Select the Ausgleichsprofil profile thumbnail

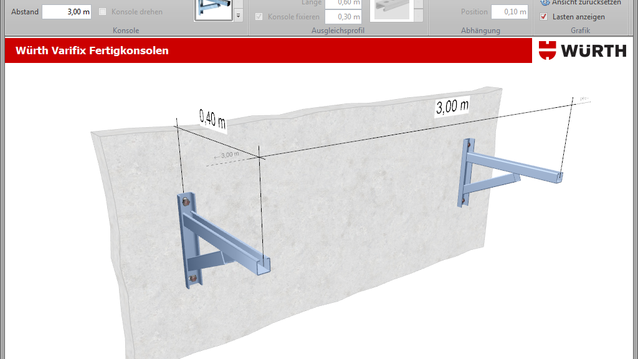(391, 10)
